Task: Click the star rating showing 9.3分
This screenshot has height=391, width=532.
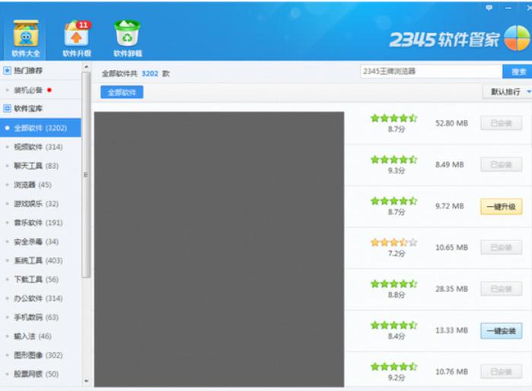Action: (x=394, y=160)
